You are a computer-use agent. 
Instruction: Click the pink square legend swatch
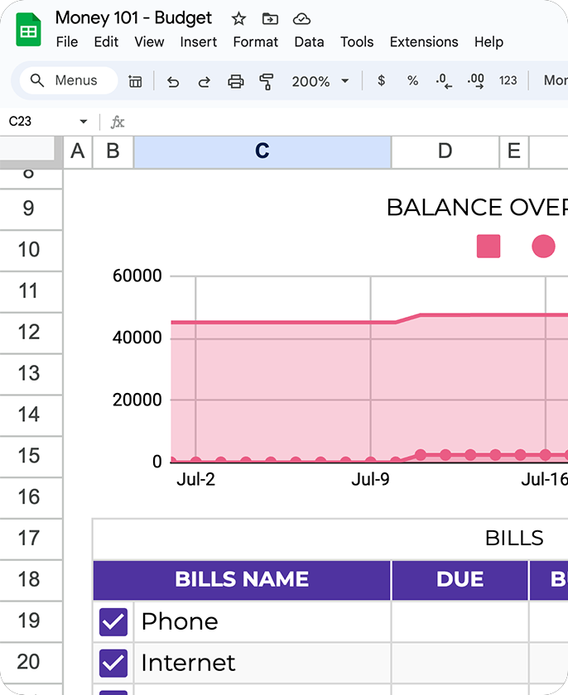pos(489,247)
